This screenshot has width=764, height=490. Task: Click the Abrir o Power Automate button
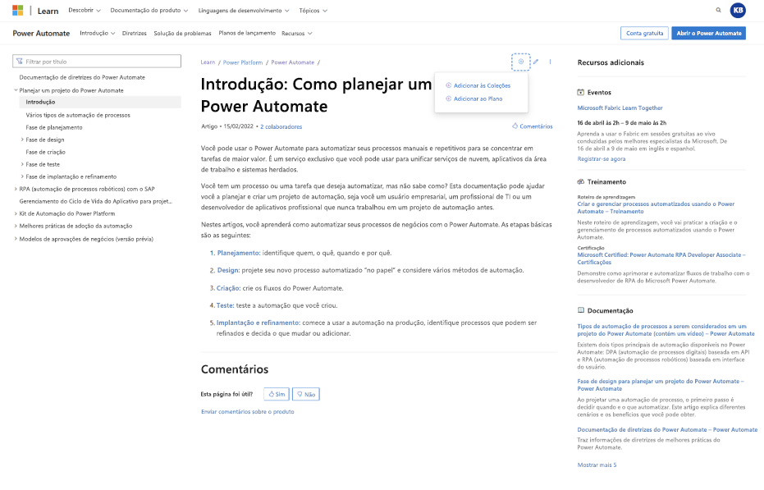click(710, 33)
